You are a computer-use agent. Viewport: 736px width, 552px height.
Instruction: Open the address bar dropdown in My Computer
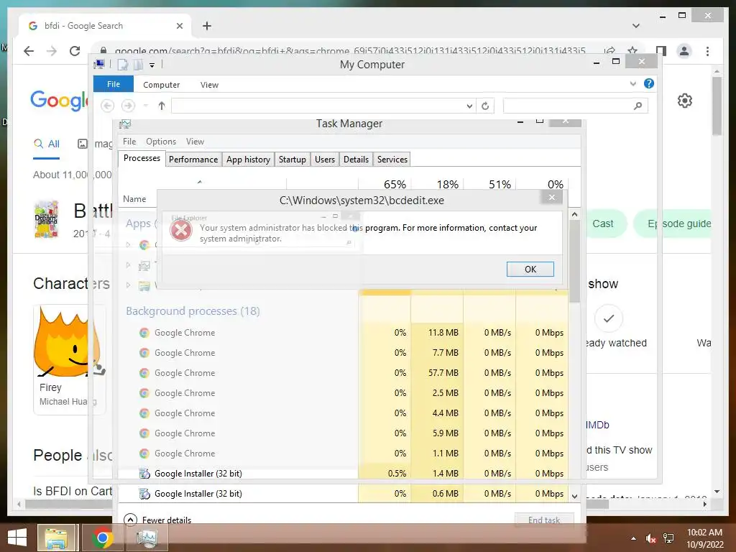pyautogui.click(x=469, y=106)
